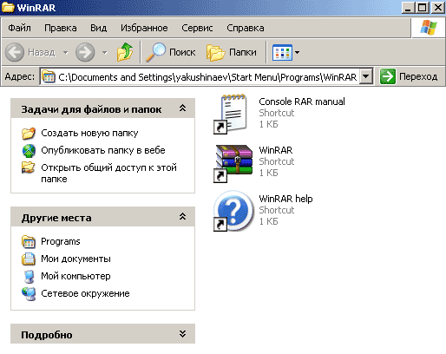Click the Переход go button
This screenshot has height=354, width=446.
[409, 76]
